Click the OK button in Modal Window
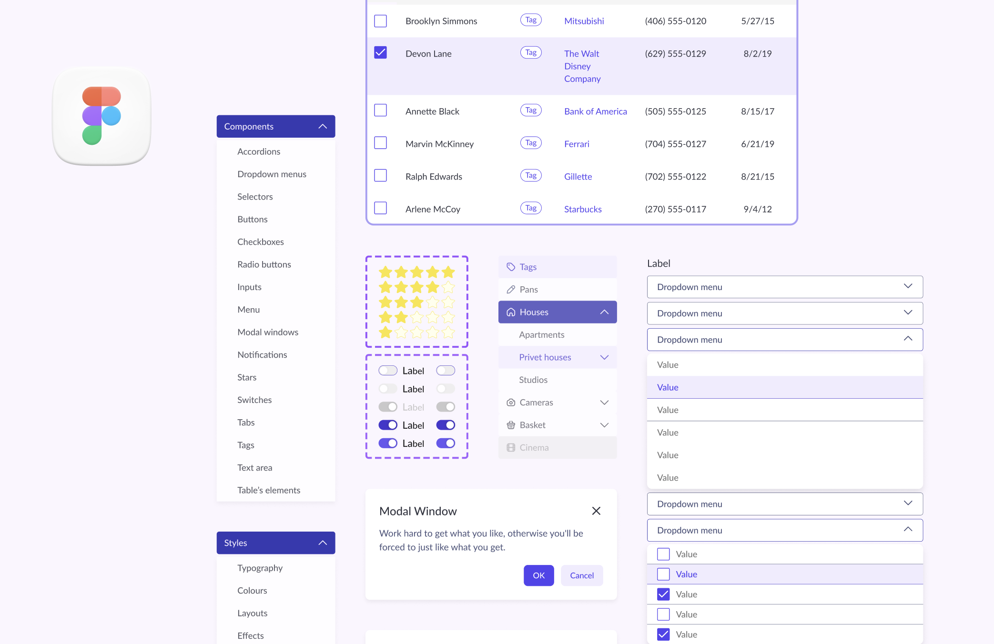 (x=538, y=575)
